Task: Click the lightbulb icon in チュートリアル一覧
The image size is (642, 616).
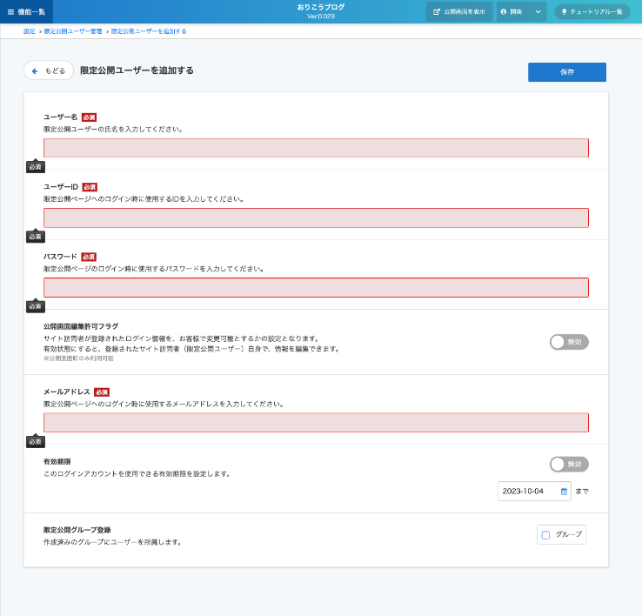Action: [x=564, y=12]
